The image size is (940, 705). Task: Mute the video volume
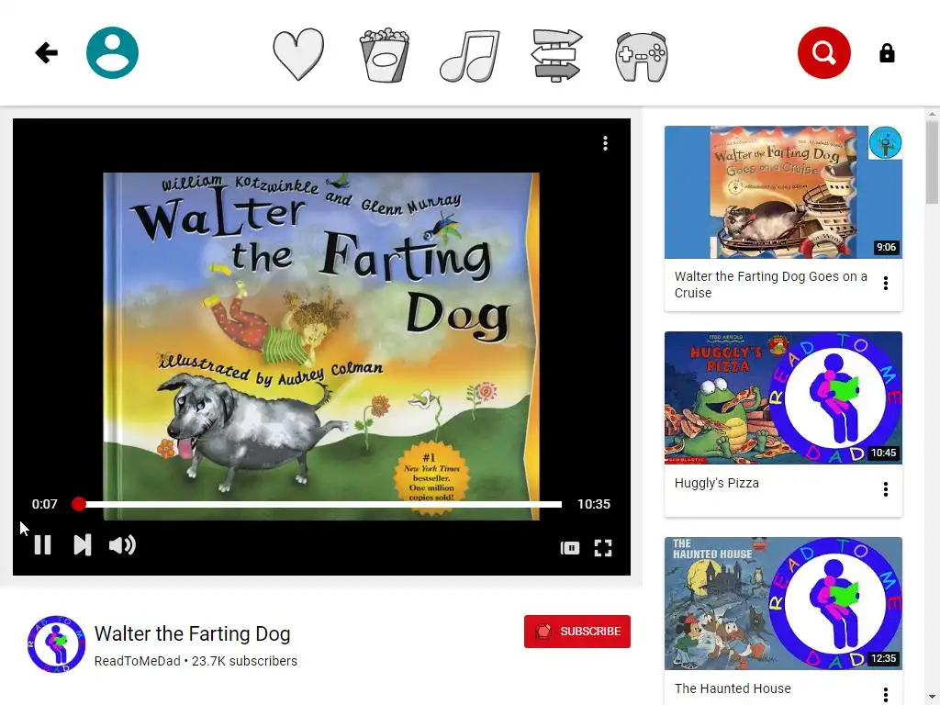[x=122, y=545]
